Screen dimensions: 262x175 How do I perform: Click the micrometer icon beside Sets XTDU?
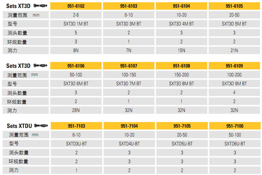[41, 126]
